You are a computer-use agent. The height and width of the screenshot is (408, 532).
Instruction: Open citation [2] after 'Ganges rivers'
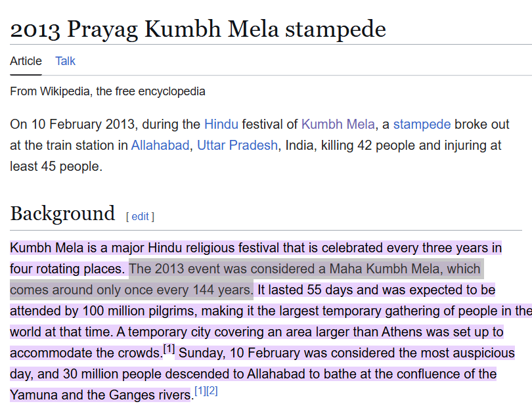pyautogui.click(x=211, y=391)
